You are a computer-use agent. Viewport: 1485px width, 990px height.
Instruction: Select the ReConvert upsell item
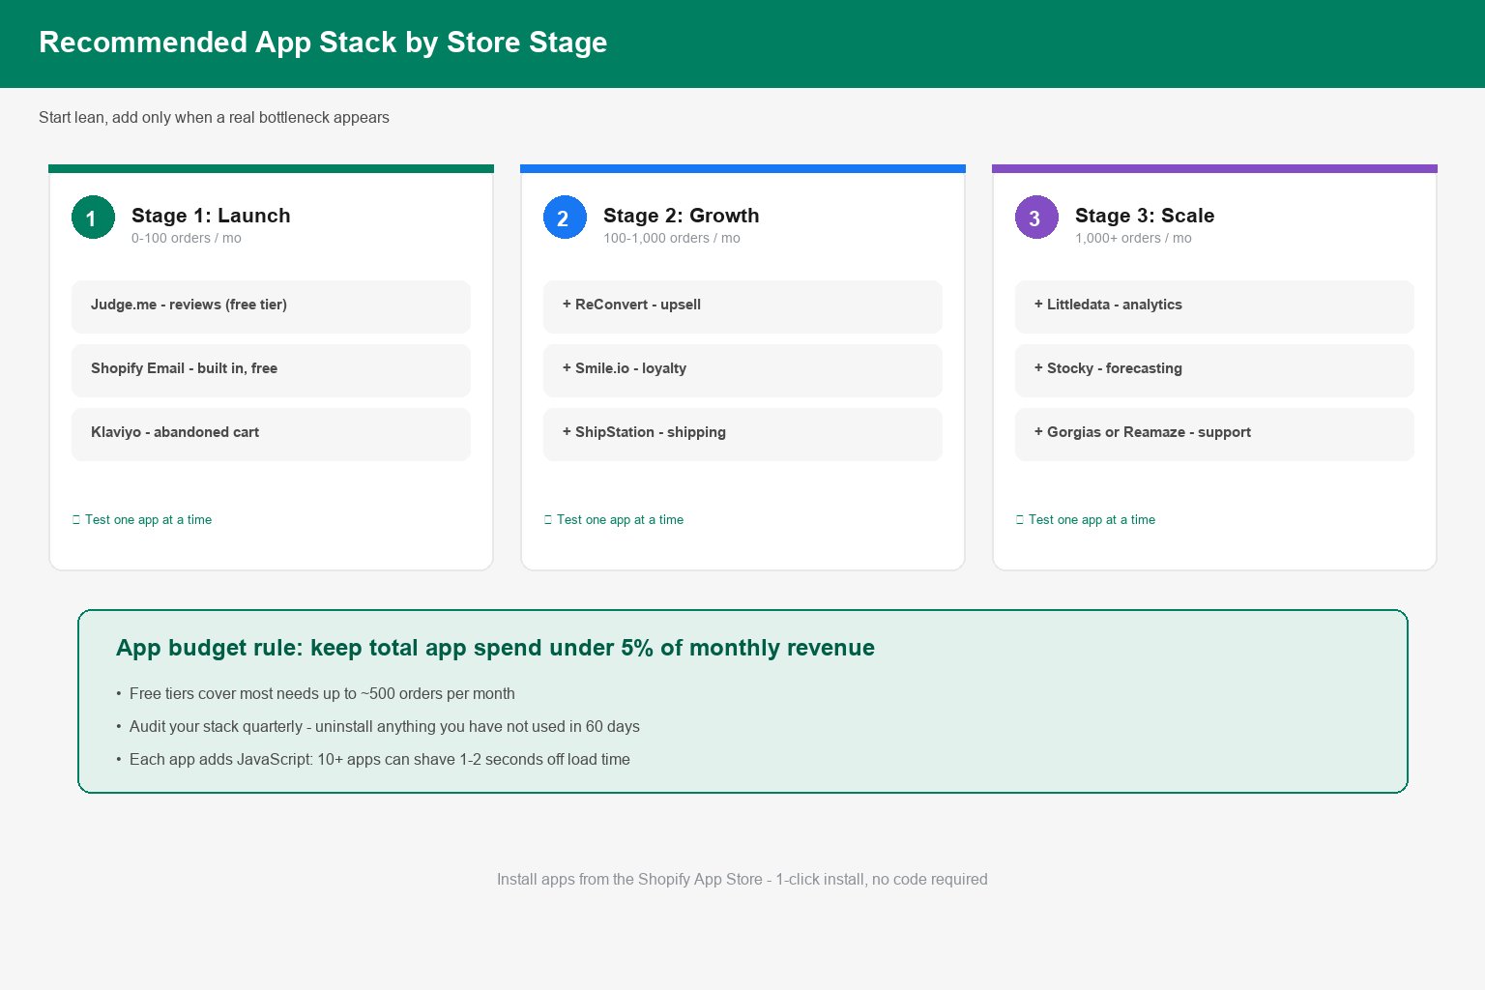point(742,306)
